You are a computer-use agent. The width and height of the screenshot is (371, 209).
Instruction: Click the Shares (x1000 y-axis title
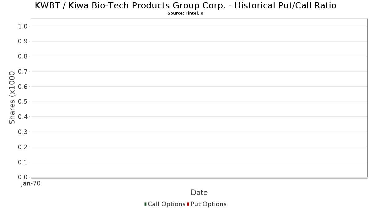pos(12,98)
